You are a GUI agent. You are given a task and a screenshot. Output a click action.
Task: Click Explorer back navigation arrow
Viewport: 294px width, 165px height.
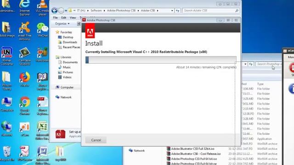[54, 11]
